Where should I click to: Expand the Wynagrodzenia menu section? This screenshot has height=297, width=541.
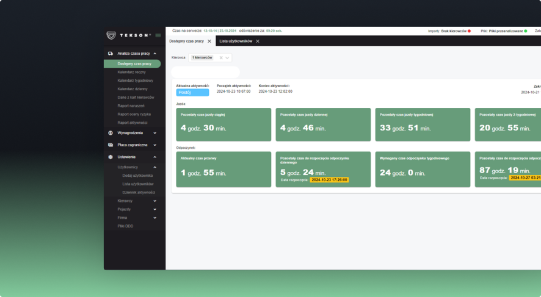pyautogui.click(x=154, y=132)
